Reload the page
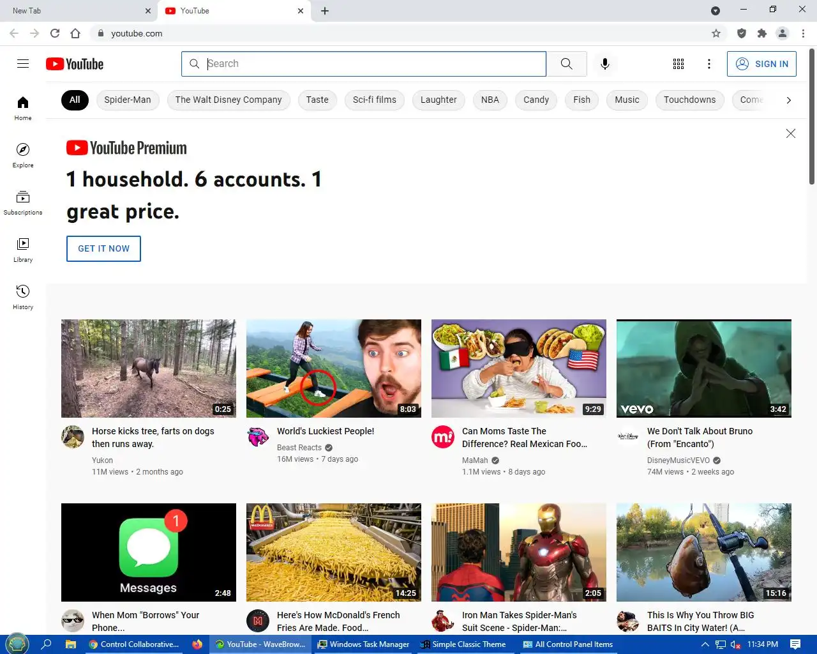 click(x=55, y=33)
